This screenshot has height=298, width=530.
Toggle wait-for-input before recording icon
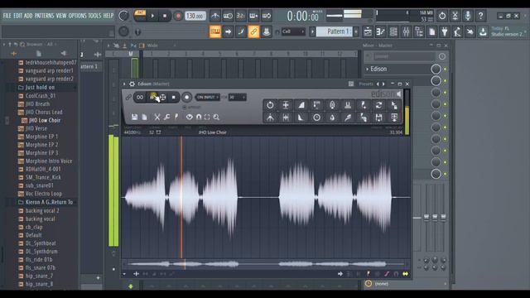[229, 16]
